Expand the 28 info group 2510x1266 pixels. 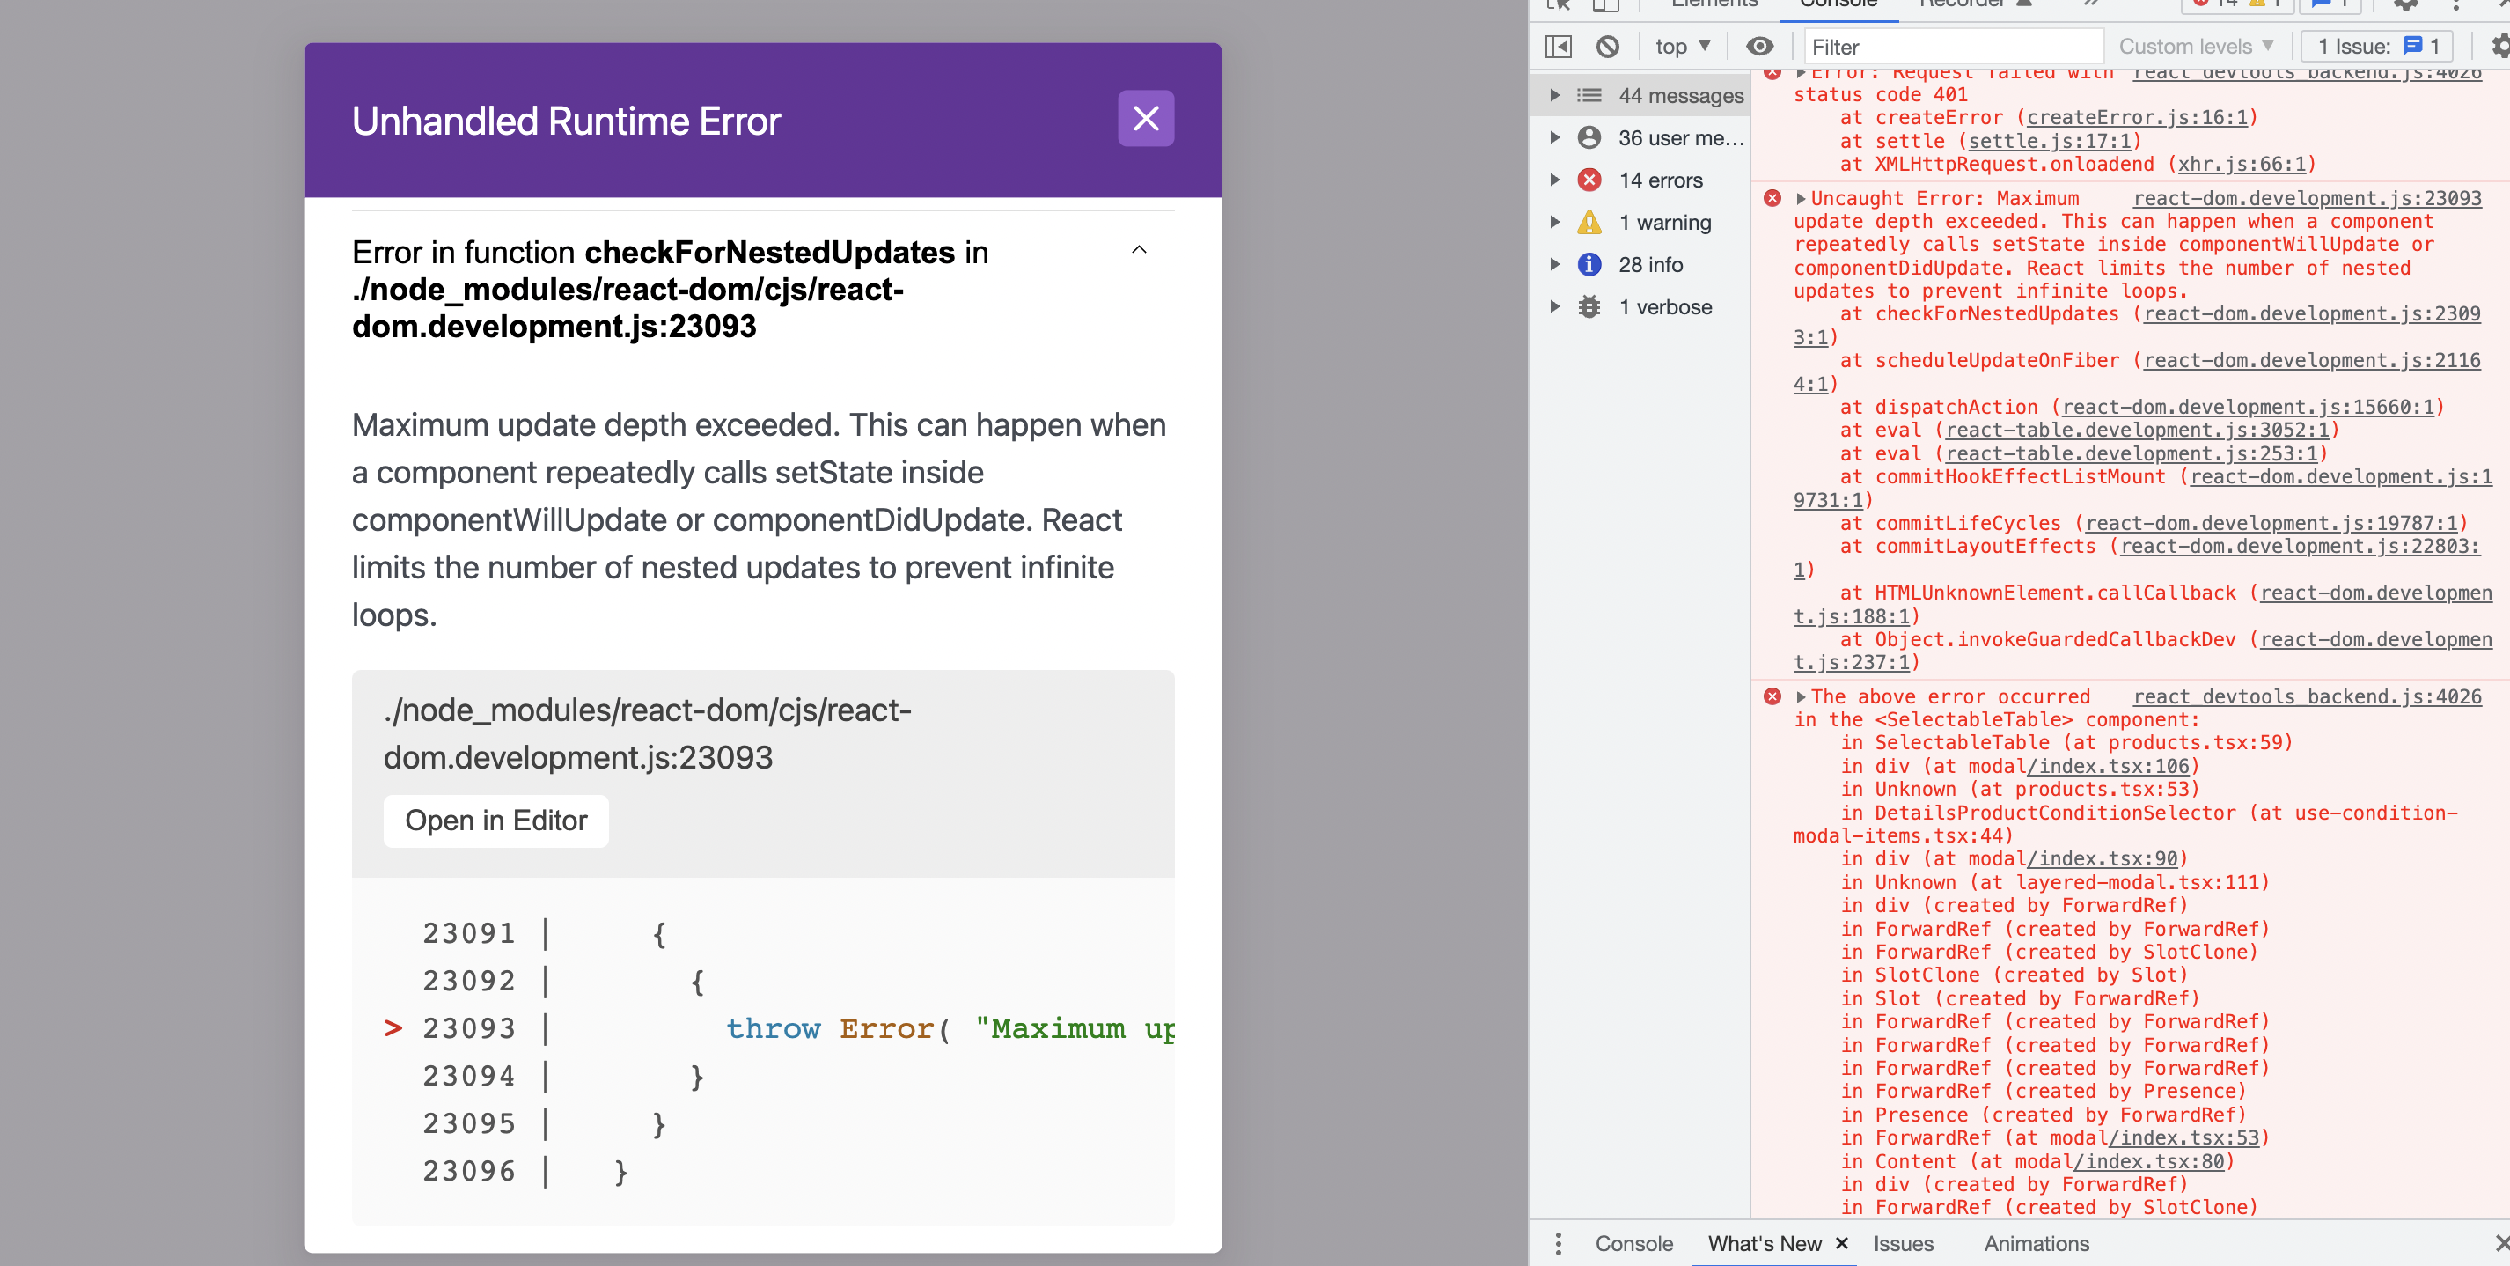click(x=1555, y=264)
